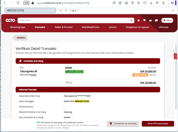Open the Informasi menu
This screenshot has width=178, height=132.
coord(163,27)
